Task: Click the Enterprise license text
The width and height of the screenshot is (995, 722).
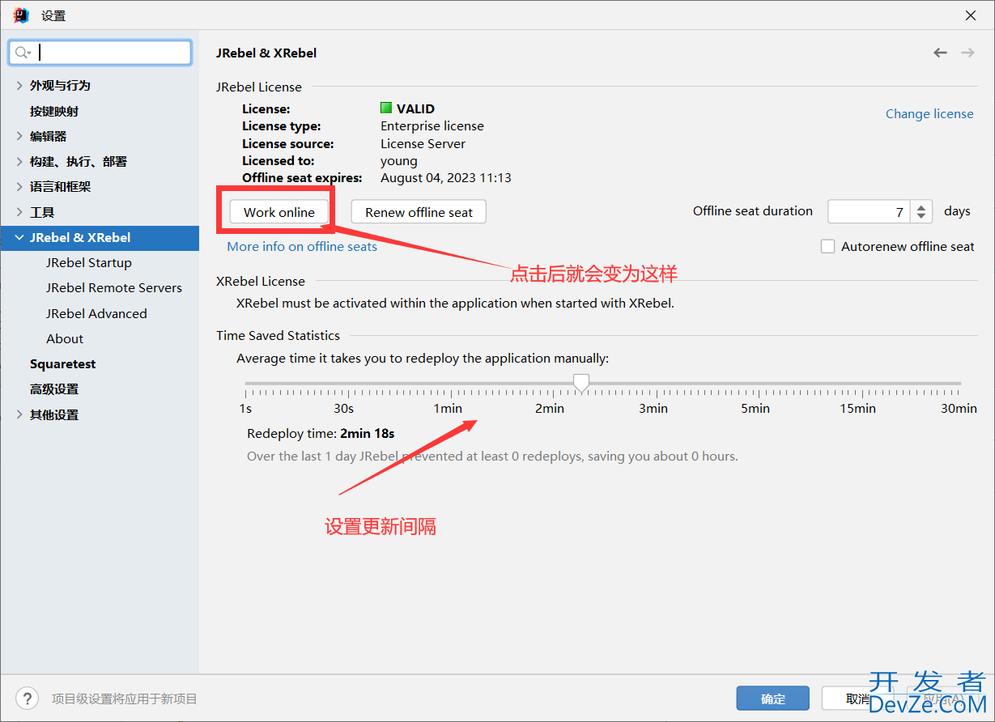Action: 432,125
